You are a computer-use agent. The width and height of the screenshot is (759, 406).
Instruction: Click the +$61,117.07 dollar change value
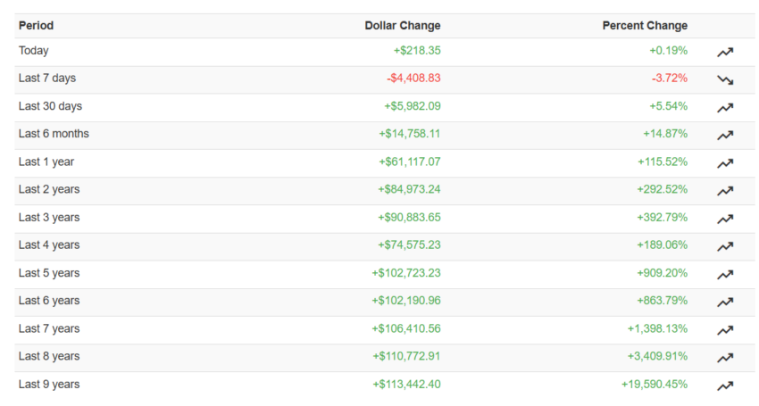[412, 162]
